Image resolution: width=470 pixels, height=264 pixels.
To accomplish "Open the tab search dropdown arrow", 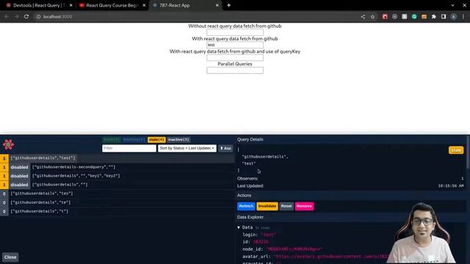I will click(x=452, y=5).
